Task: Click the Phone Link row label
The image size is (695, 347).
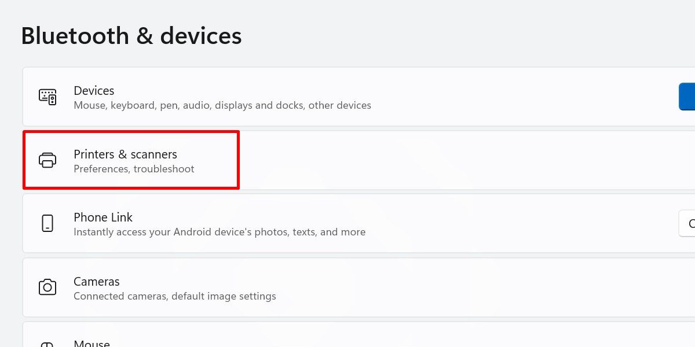Action: [x=103, y=217]
